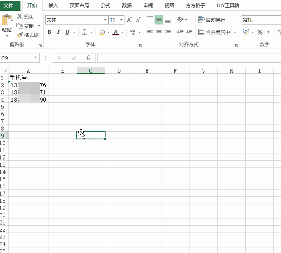Select cell A1 containing 手机号
Screen dimensions: 281x253
29,78
